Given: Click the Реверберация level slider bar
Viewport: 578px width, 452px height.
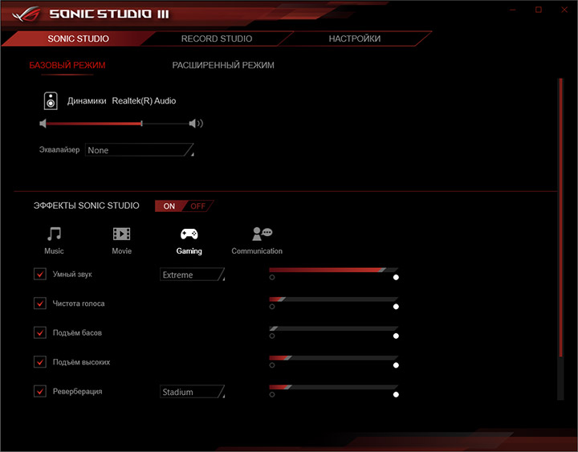Looking at the screenshot, I should coord(334,387).
